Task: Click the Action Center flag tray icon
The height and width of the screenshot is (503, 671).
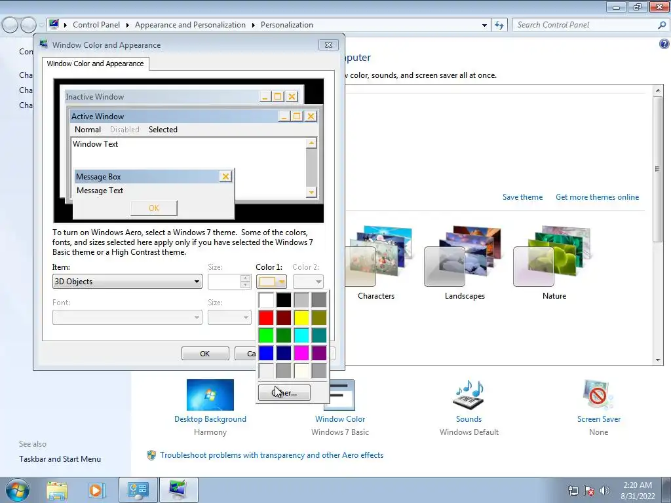Action: point(589,490)
